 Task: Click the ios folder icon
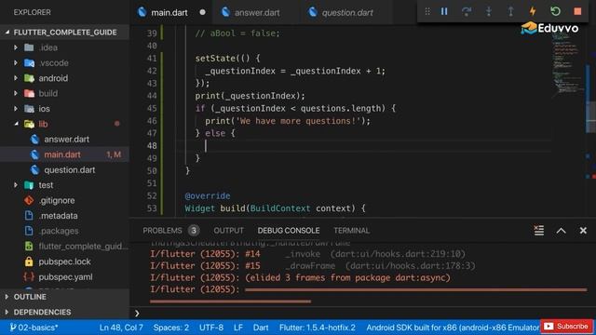pos(29,109)
